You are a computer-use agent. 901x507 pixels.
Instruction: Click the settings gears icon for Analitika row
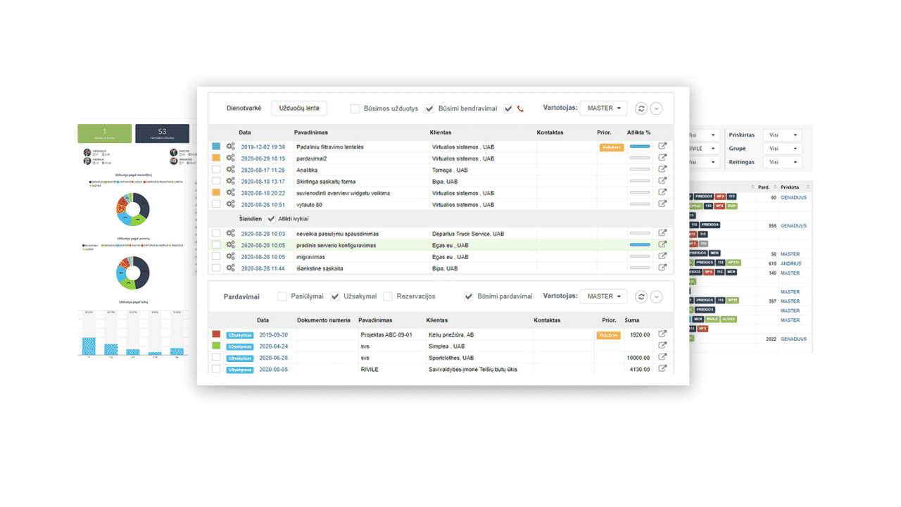pyautogui.click(x=230, y=170)
